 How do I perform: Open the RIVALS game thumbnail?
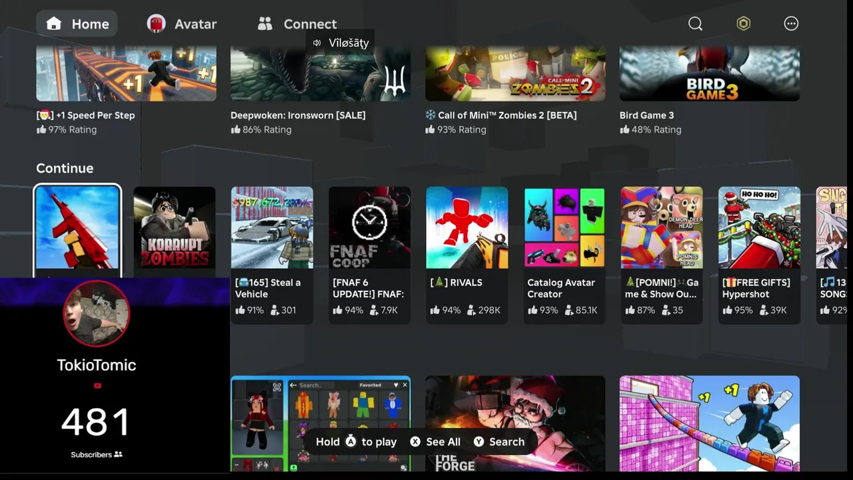466,228
